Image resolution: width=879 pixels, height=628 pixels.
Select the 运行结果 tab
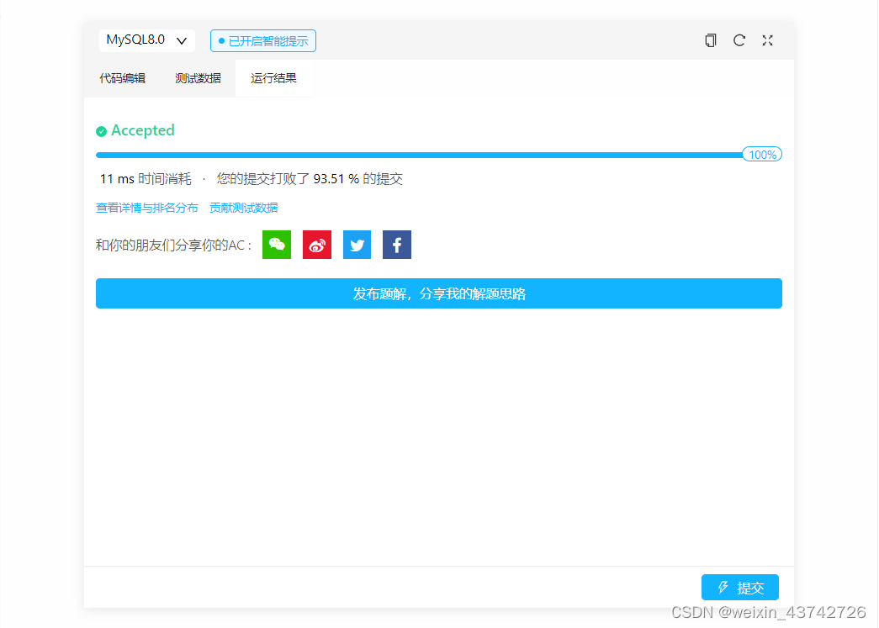tap(273, 78)
